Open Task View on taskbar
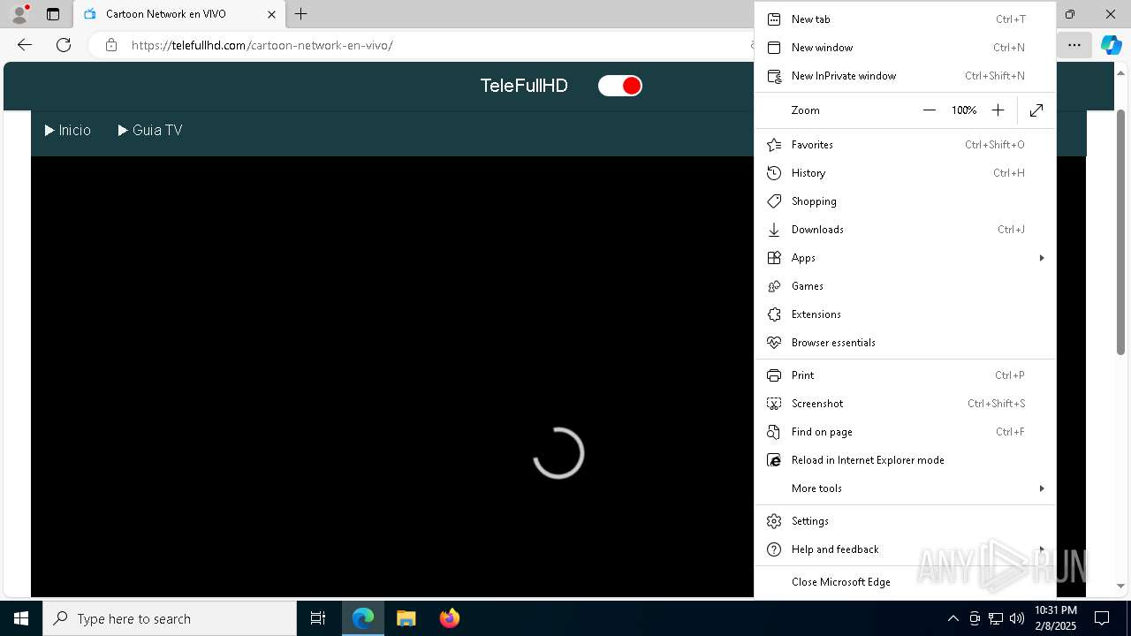Viewport: 1131px width, 636px height. pos(318,618)
